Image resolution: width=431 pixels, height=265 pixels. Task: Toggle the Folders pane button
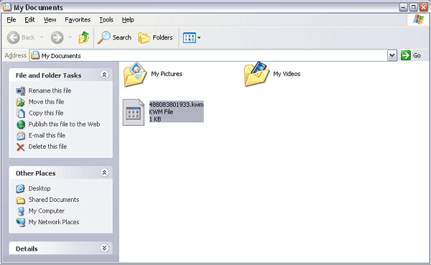[155, 37]
